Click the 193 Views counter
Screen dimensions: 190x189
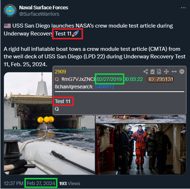point(70,183)
